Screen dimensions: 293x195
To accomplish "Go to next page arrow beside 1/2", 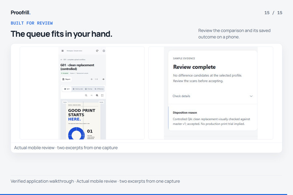I will [103, 79].
